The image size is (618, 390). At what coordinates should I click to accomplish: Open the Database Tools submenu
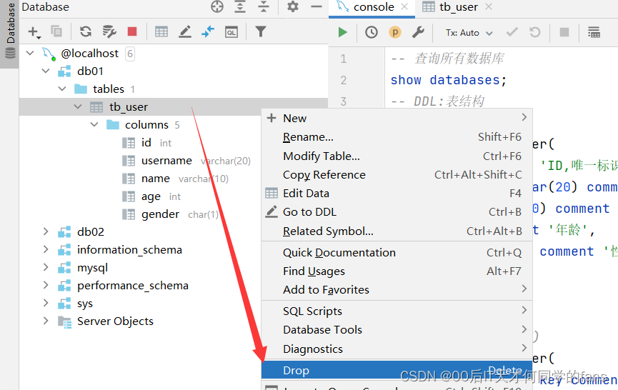pyautogui.click(x=397, y=329)
